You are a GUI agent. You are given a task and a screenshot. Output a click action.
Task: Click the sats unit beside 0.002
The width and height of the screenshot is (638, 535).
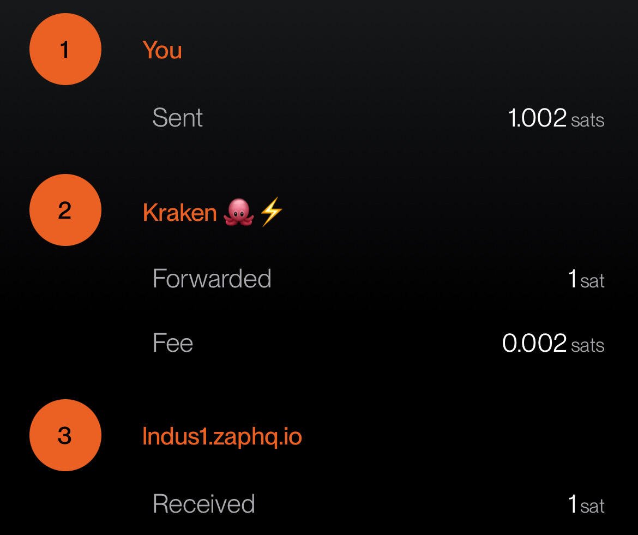[588, 345]
